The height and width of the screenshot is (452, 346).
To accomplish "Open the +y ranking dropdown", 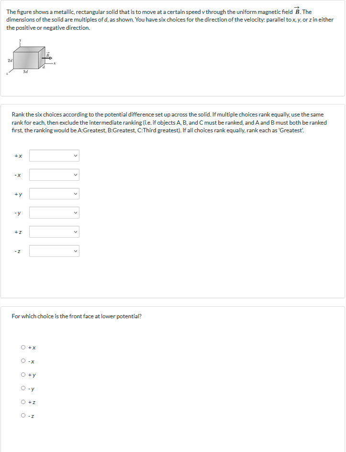I will (54, 194).
